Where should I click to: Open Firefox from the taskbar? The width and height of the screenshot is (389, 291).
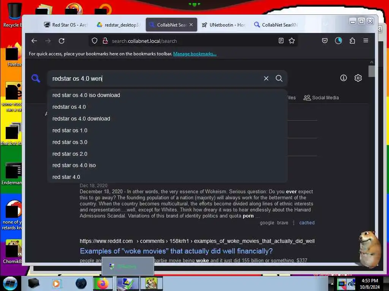[103, 283]
